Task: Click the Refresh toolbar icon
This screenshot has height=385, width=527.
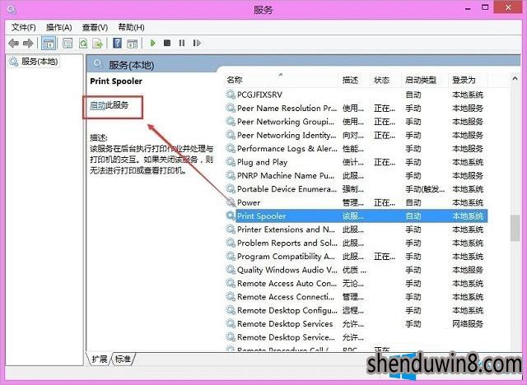Action: coord(82,43)
